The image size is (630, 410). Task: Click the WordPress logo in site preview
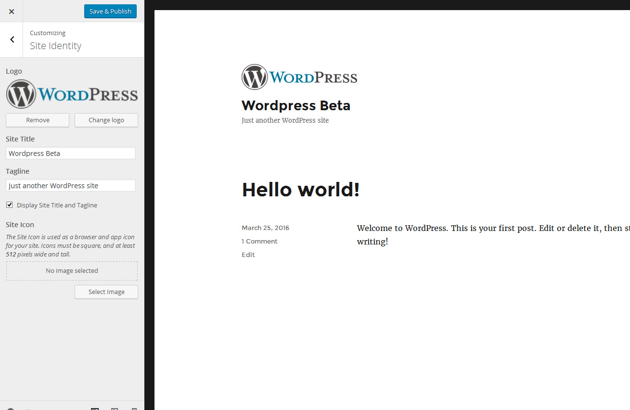[299, 77]
